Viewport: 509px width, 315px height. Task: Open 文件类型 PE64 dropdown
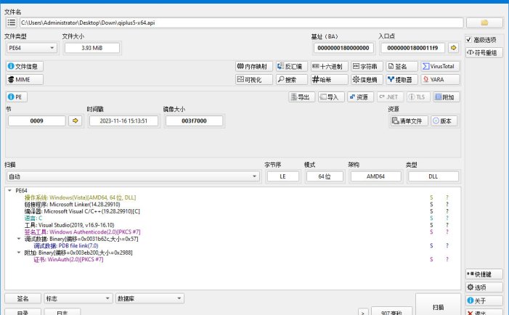(31, 48)
